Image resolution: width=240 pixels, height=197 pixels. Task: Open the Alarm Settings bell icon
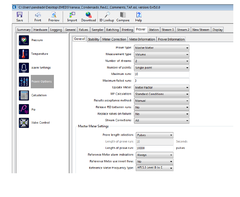pyautogui.click(x=24, y=68)
